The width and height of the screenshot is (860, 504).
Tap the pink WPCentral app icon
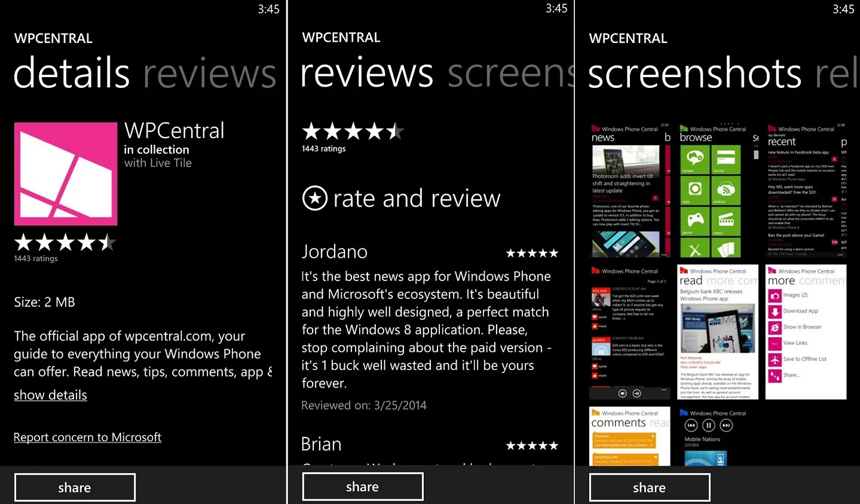[66, 174]
